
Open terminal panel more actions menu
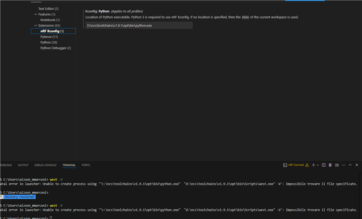(x=343, y=165)
